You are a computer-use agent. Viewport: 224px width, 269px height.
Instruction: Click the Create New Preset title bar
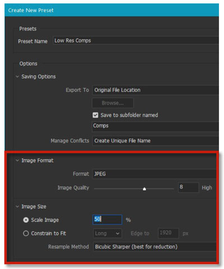point(111,10)
